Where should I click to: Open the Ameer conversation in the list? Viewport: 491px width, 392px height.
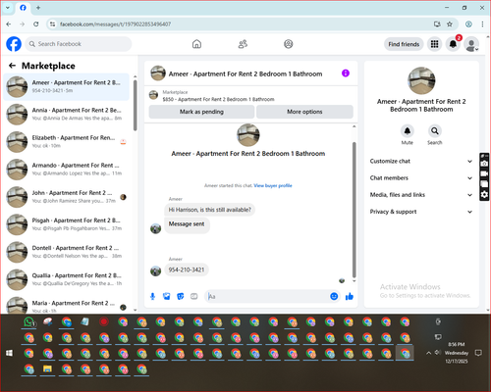pyautogui.click(x=66, y=87)
